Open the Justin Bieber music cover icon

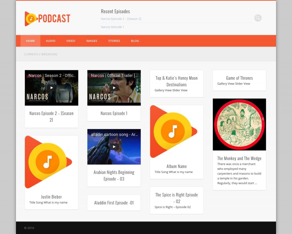pos(48,162)
